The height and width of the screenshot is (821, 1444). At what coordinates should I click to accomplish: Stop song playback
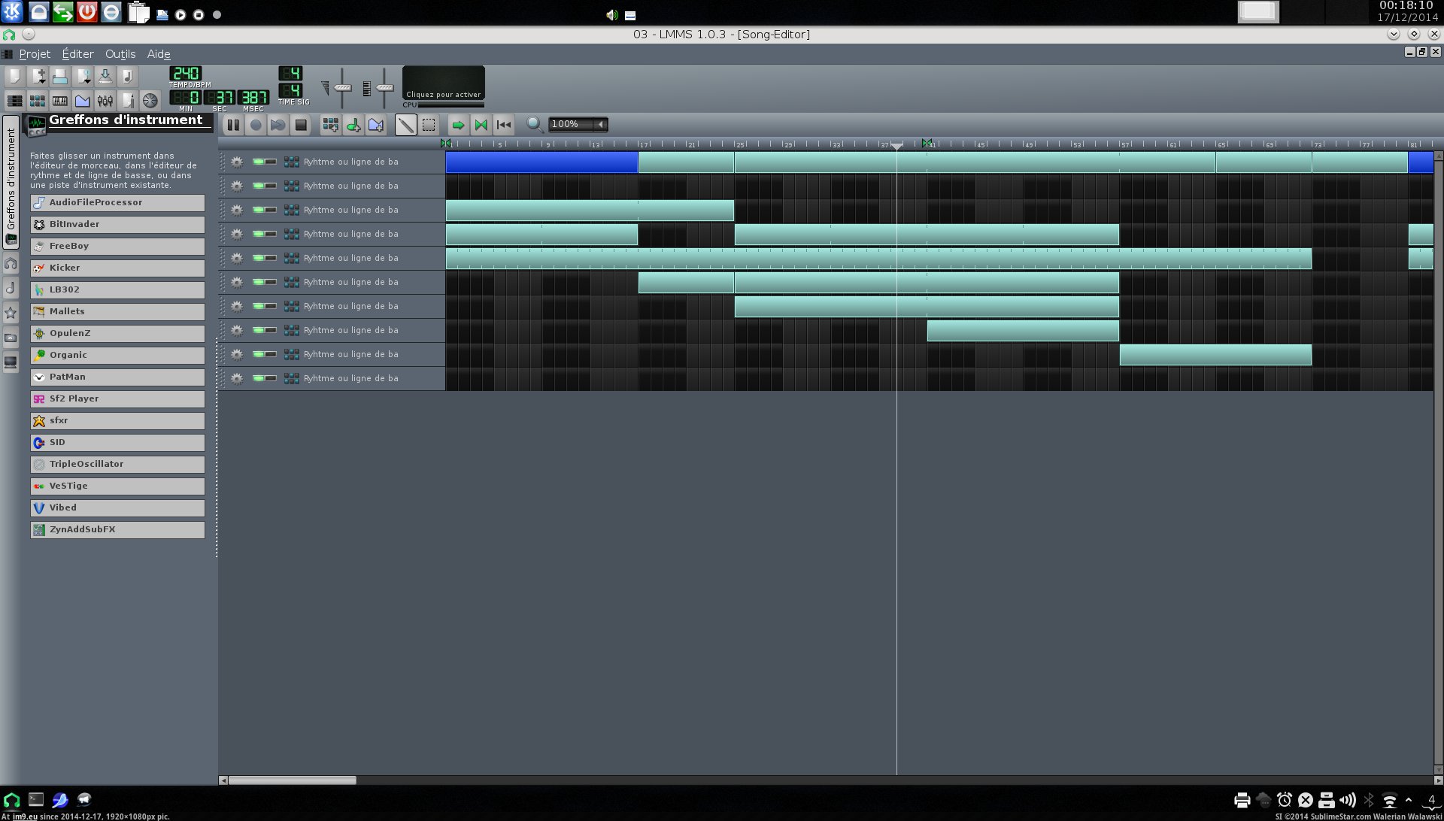click(301, 125)
